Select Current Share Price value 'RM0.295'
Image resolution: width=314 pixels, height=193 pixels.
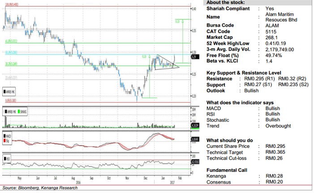click(275, 146)
